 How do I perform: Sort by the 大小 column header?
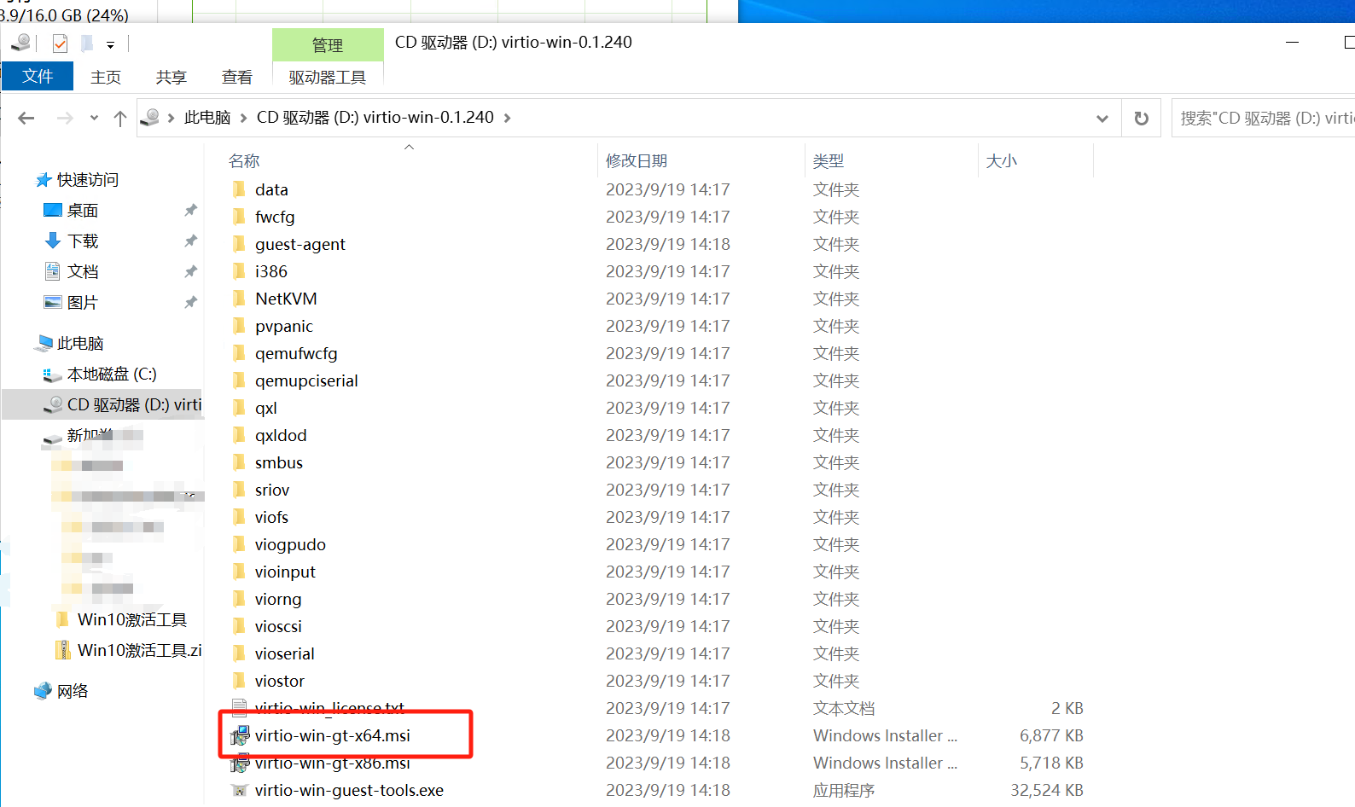click(x=1002, y=161)
